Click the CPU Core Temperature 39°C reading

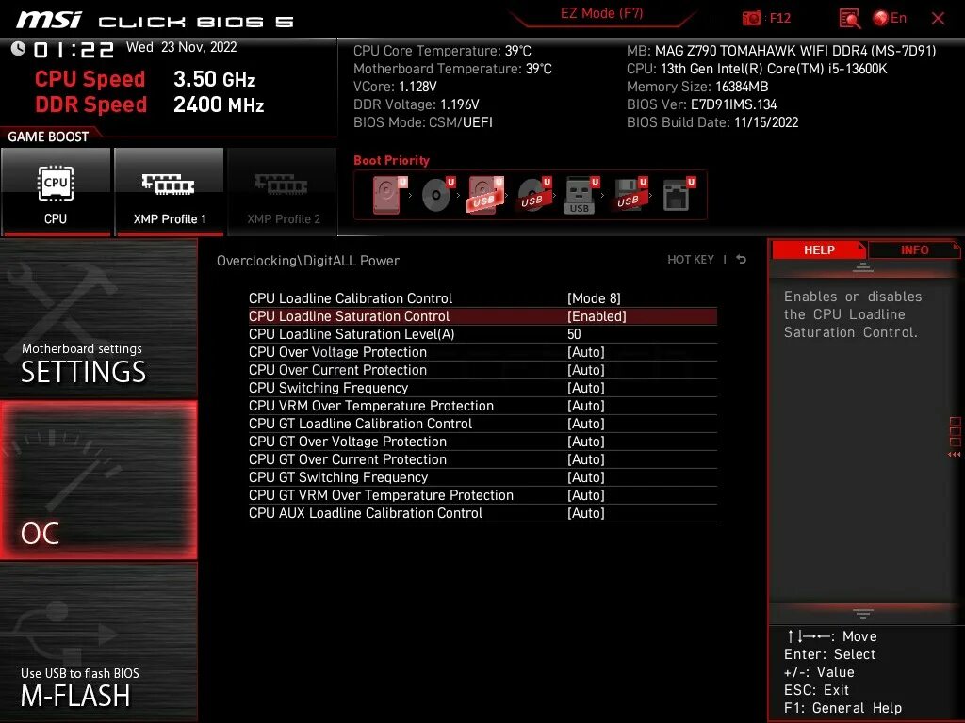click(x=442, y=51)
